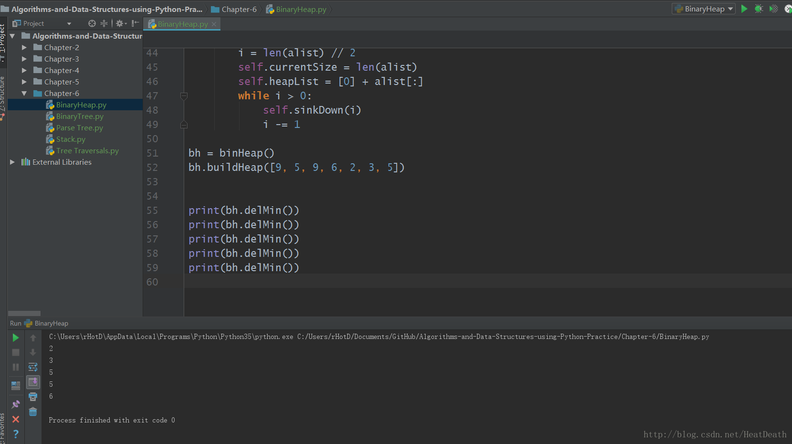Click 'self.sinkDown(i)' on line 48

[x=312, y=110]
